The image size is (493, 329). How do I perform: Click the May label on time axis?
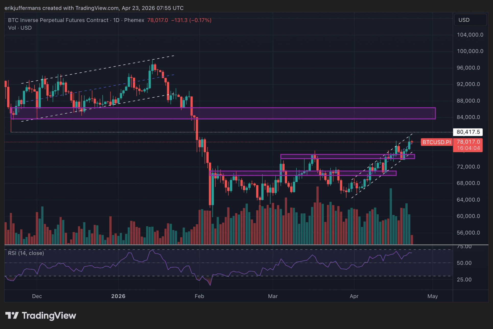point(432,296)
